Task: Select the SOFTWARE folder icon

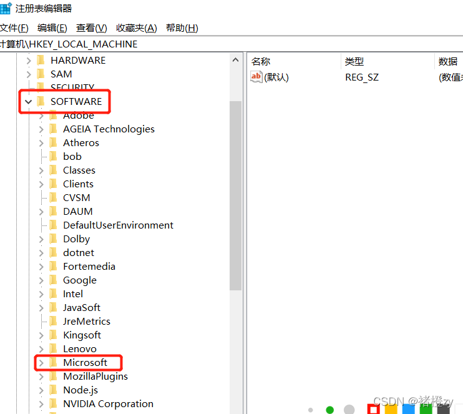Action: (x=41, y=101)
